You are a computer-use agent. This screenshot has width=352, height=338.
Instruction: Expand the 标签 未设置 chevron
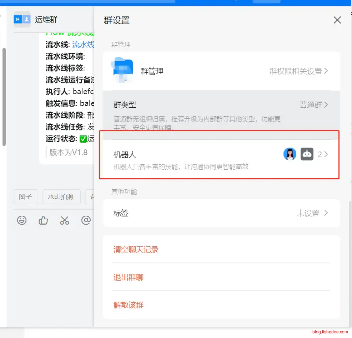pos(326,213)
